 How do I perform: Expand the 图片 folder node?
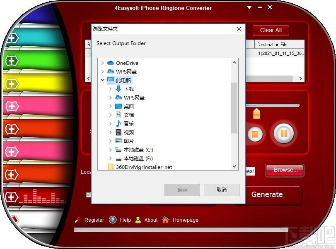(x=110, y=141)
